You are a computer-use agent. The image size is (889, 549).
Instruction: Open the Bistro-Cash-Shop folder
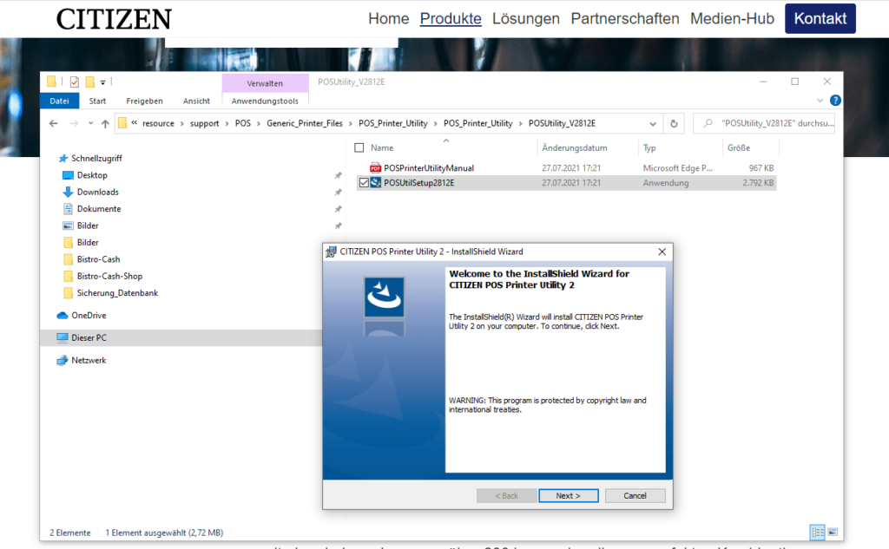pyautogui.click(x=109, y=277)
